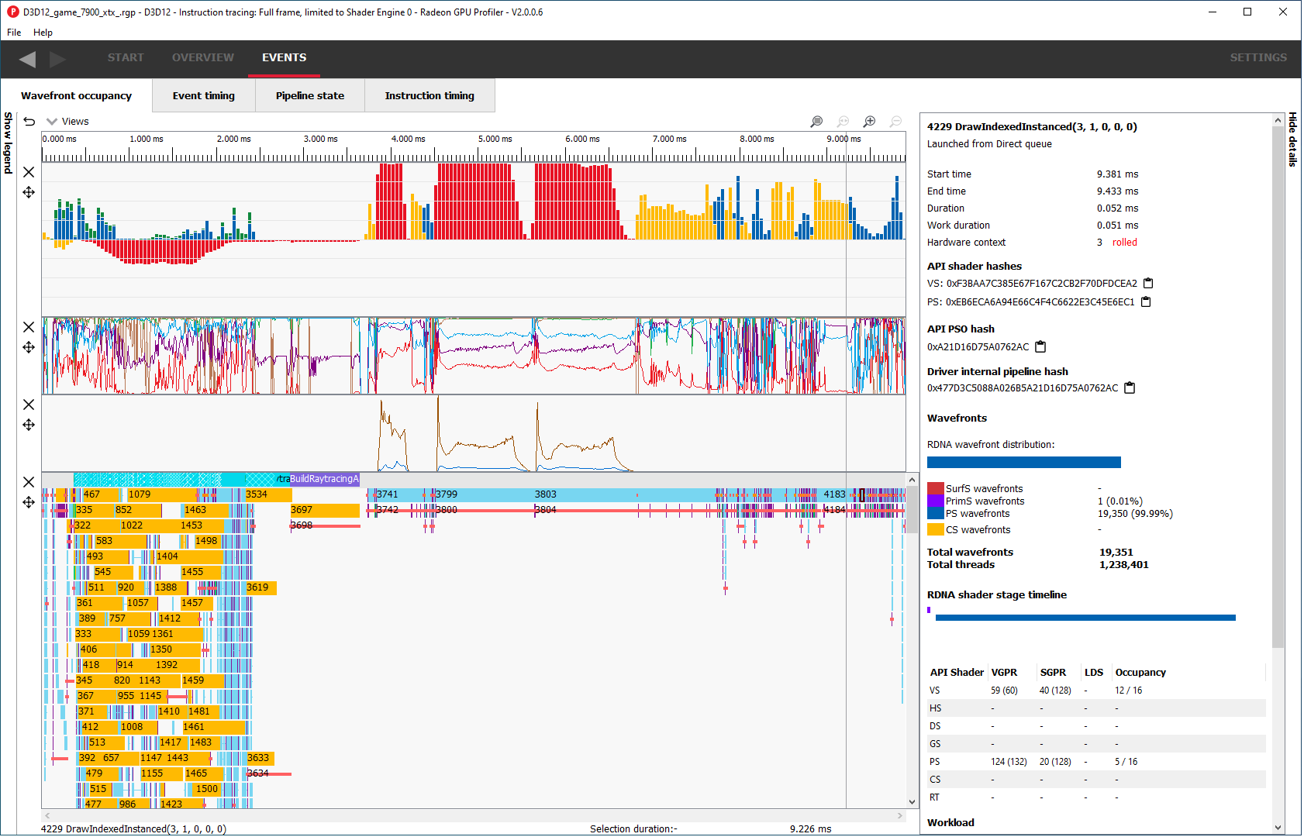1304x837 pixels.
Task: Switch to the Instruction timing tab
Action: point(429,95)
